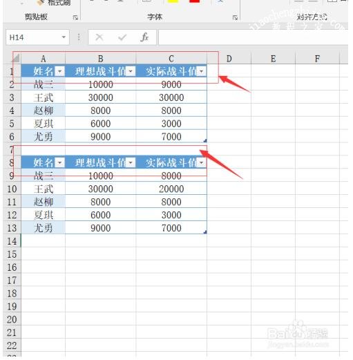Click the Name Box showing H14
353x360 pixels.
tap(37, 37)
